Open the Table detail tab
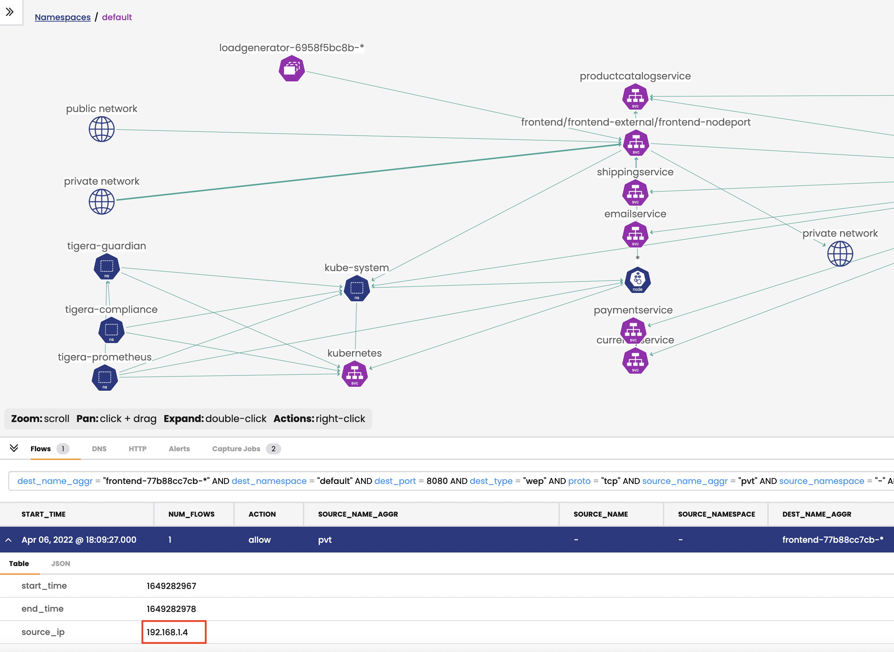The height and width of the screenshot is (652, 894). (x=19, y=564)
